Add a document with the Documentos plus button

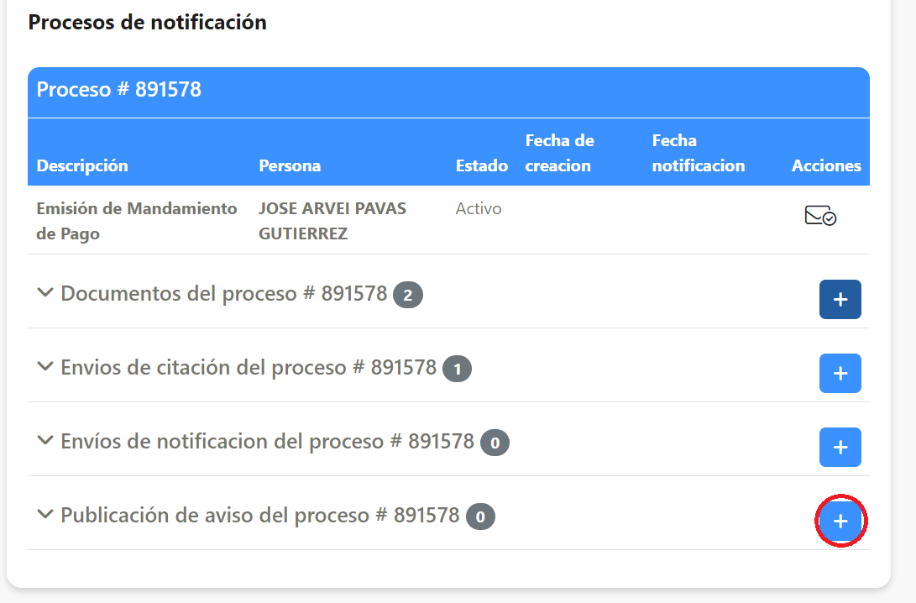tap(840, 299)
